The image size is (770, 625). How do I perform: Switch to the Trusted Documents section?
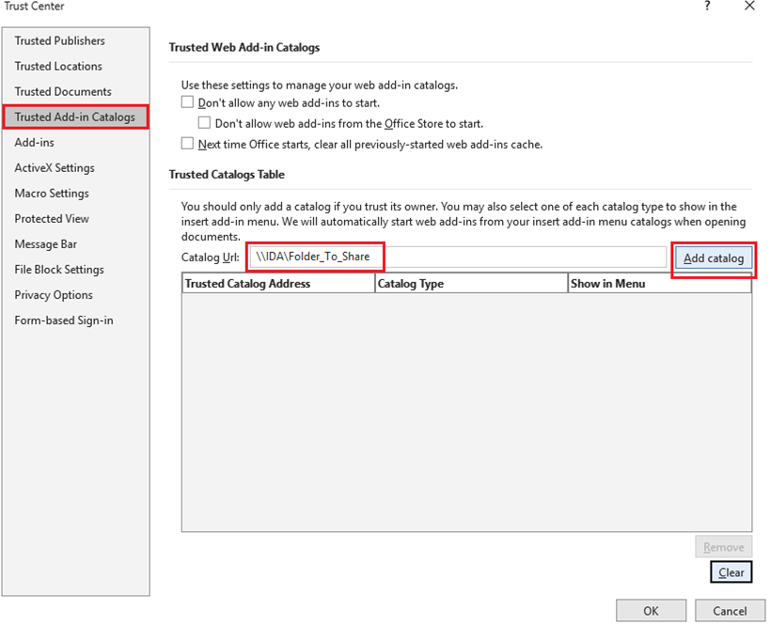coord(61,91)
